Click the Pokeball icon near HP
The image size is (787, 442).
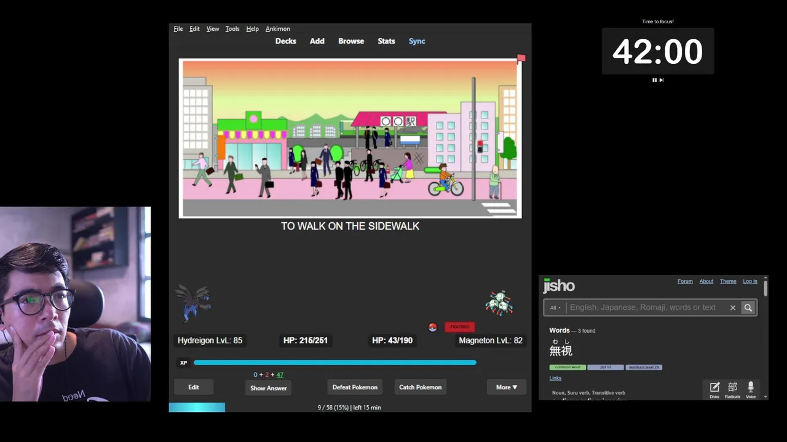click(x=433, y=327)
